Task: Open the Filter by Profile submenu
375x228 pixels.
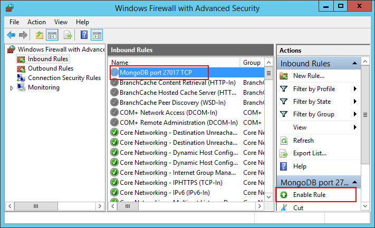Action: click(355, 89)
